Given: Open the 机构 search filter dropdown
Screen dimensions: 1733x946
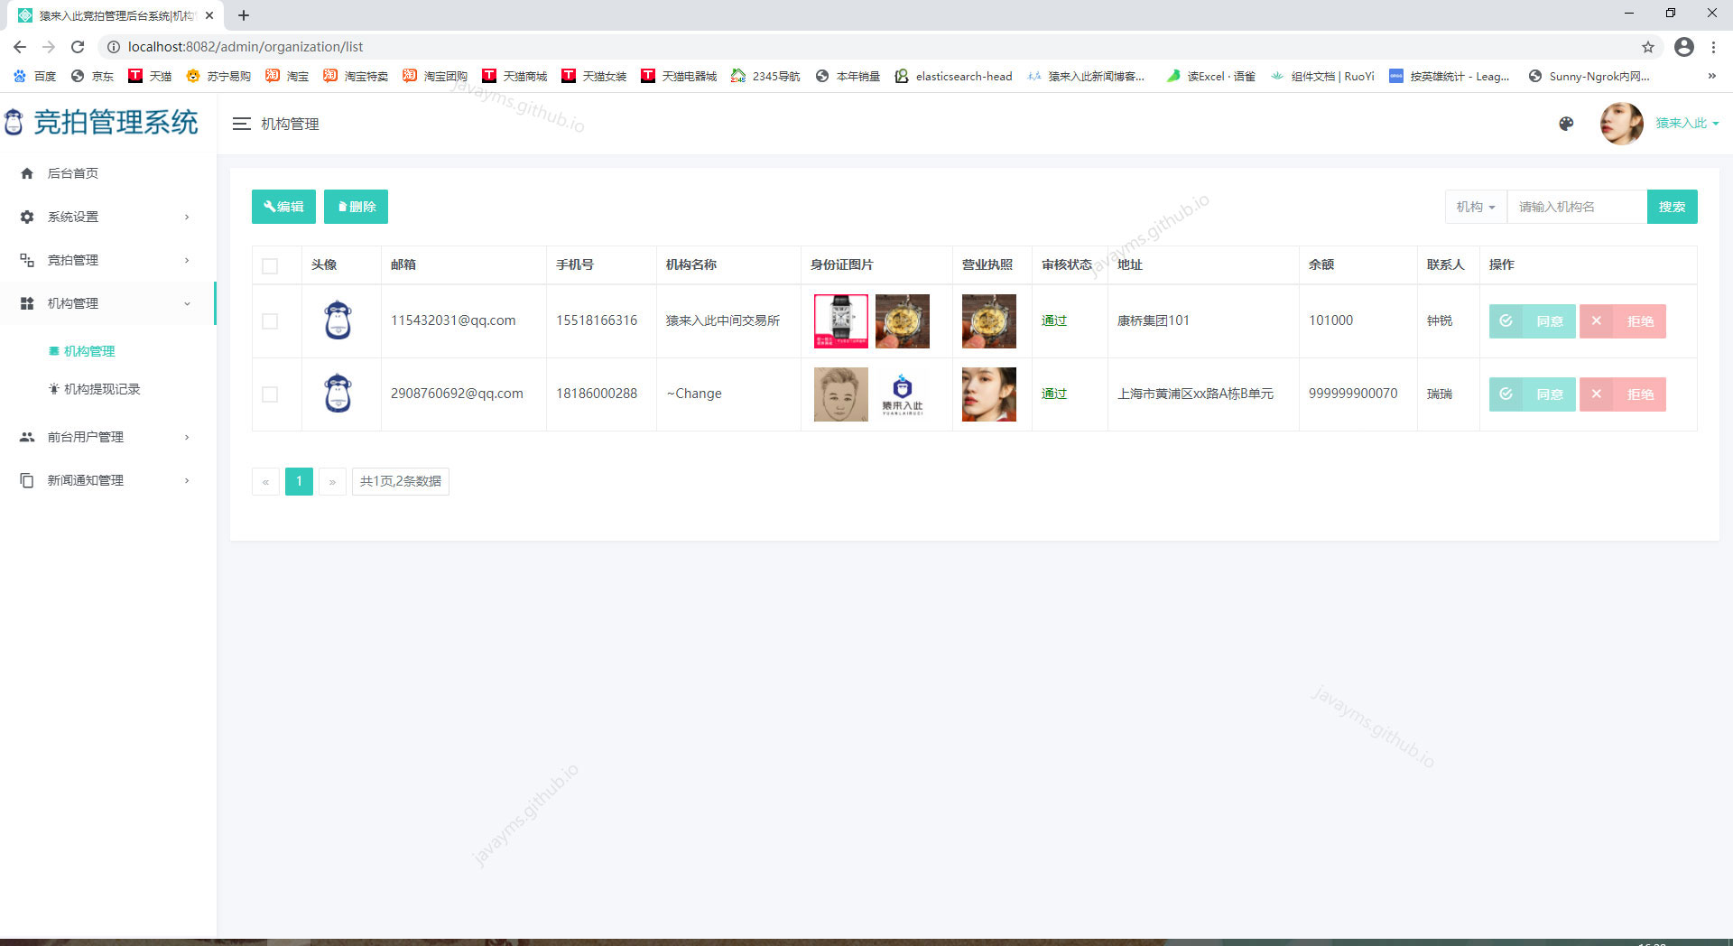Looking at the screenshot, I should click(1475, 206).
